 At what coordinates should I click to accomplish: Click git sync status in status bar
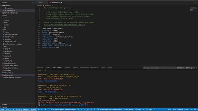pyautogui.click(x=8, y=109)
